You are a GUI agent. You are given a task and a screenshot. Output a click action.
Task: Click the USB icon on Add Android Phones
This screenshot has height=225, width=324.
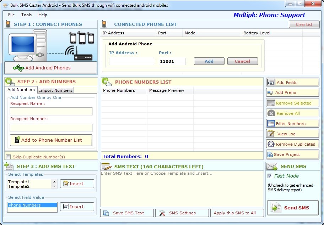18,68
